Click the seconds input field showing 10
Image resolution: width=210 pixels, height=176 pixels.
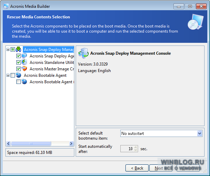pos(127,148)
